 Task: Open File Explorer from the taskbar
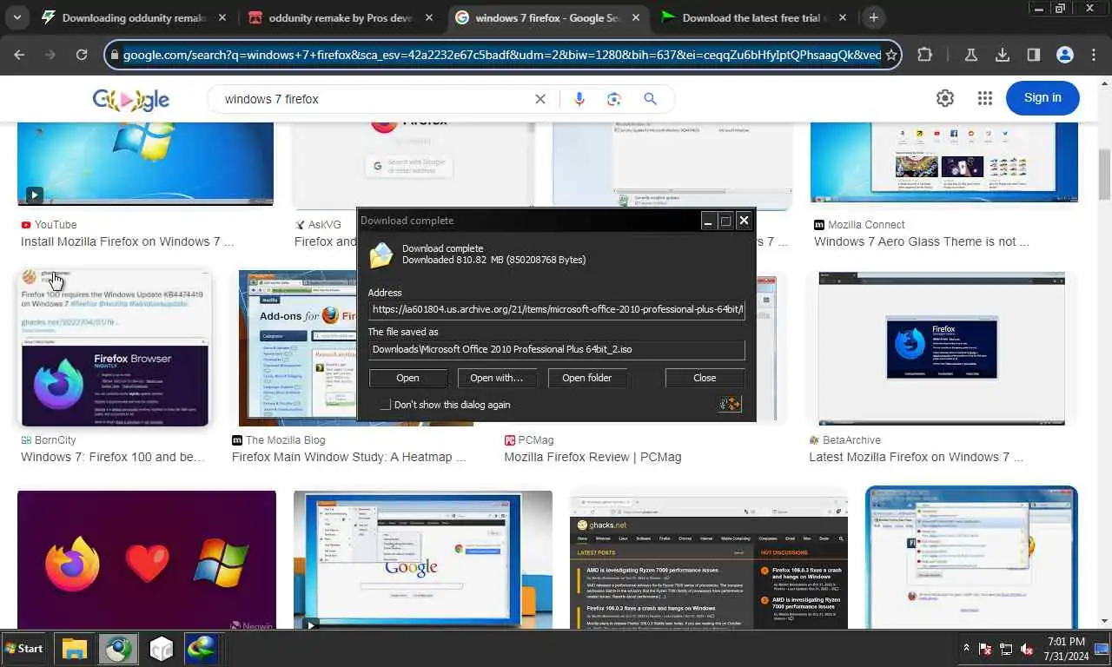tap(75, 649)
